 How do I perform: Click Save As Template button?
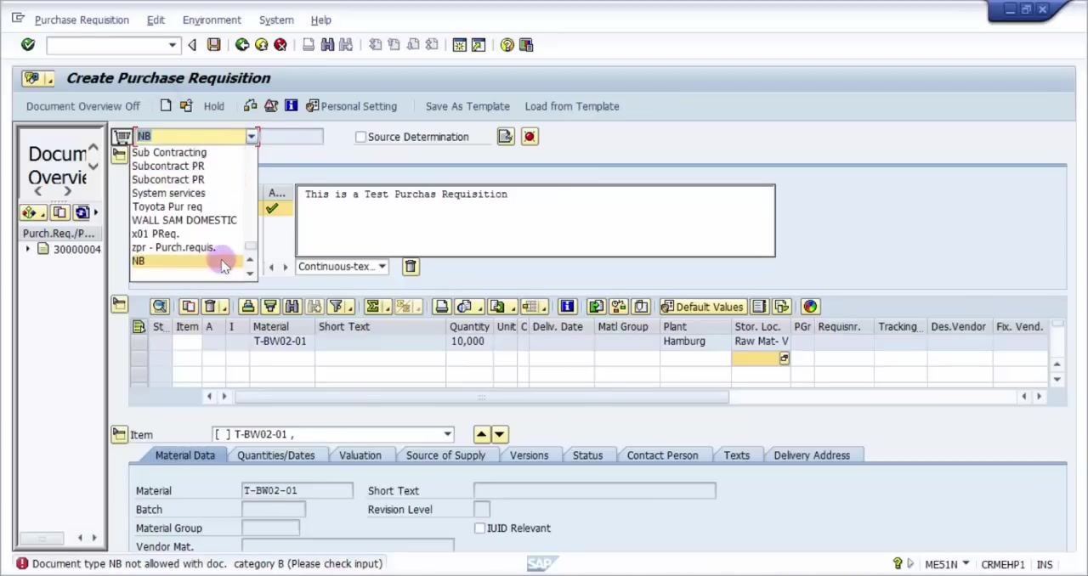pos(467,106)
